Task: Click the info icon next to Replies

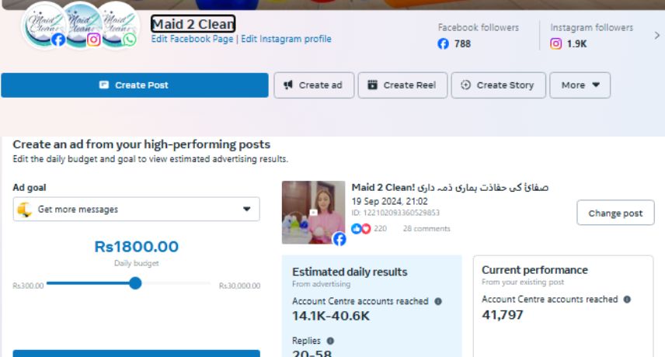Action: (x=330, y=341)
